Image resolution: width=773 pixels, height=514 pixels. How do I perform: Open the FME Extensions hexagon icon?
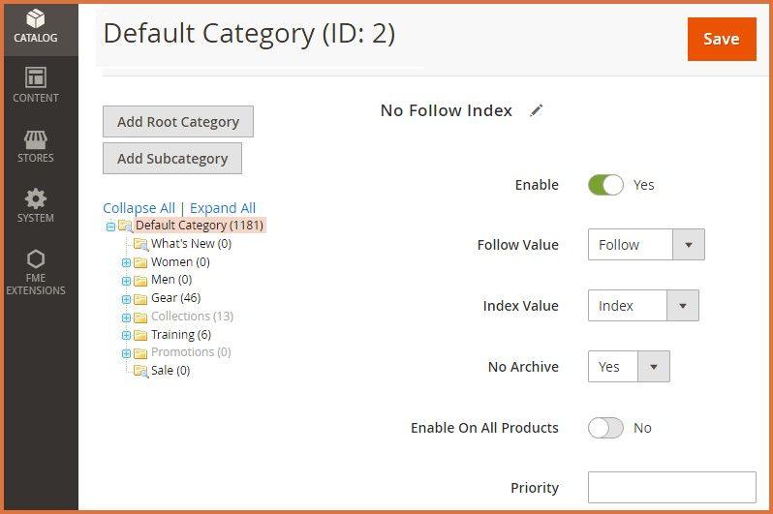36,259
